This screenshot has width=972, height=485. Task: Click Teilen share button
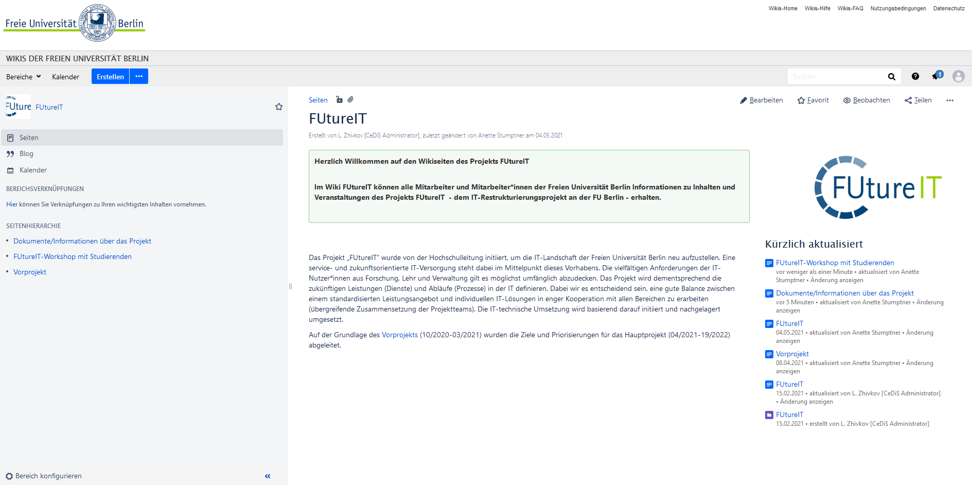point(918,100)
